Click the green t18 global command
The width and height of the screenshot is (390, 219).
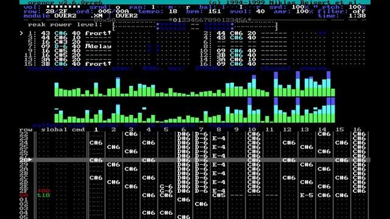click(x=43, y=195)
